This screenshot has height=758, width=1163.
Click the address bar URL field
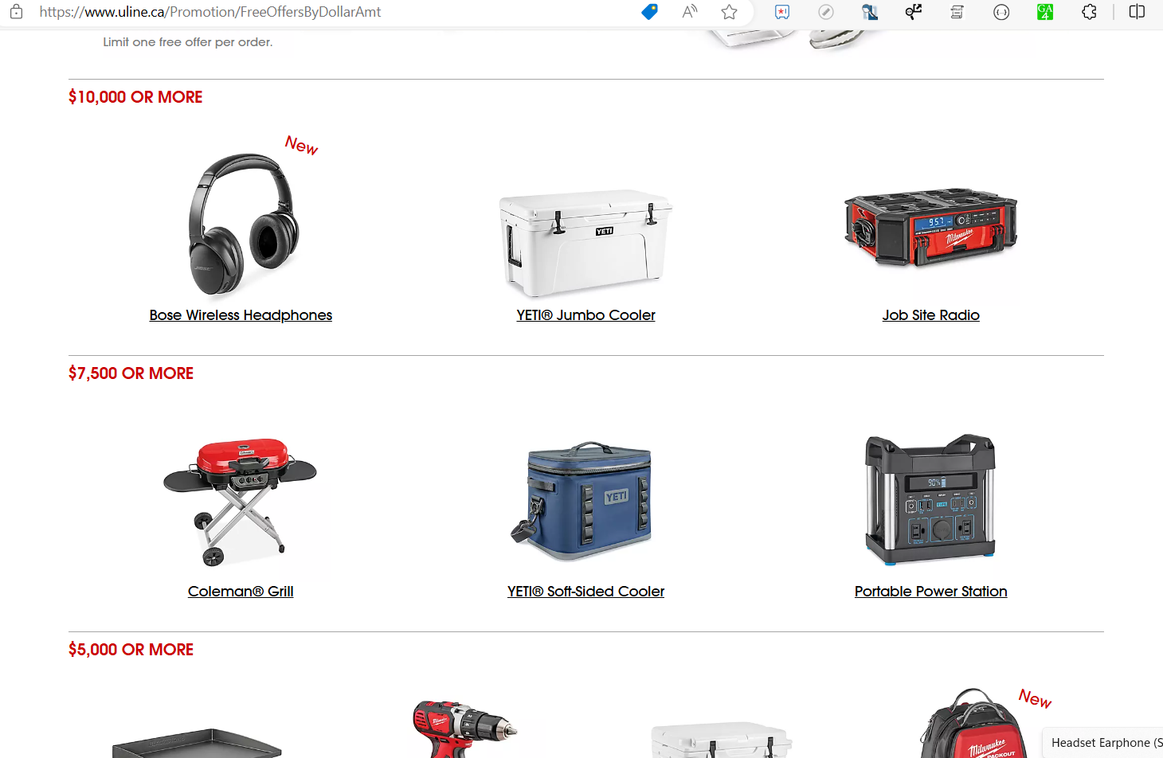click(x=335, y=12)
